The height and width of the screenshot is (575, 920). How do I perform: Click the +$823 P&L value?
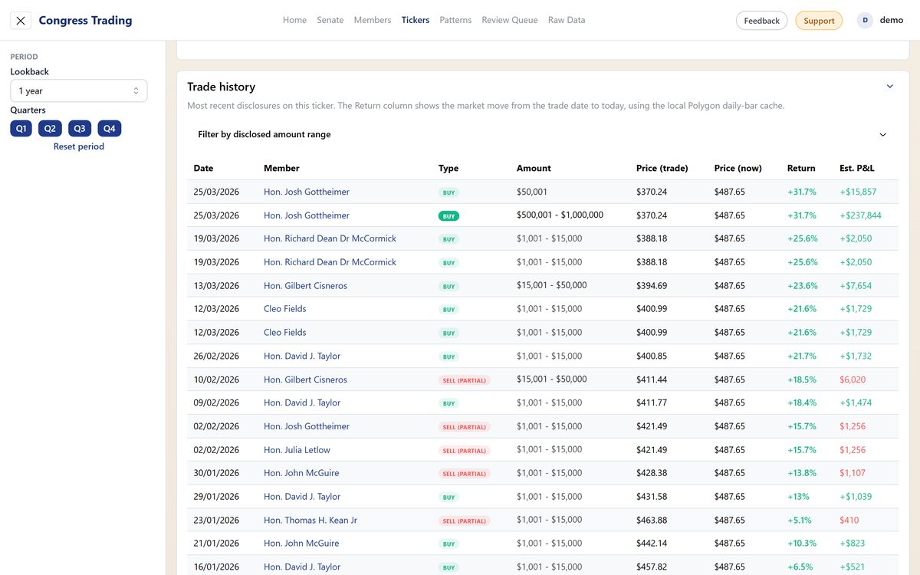click(x=852, y=543)
